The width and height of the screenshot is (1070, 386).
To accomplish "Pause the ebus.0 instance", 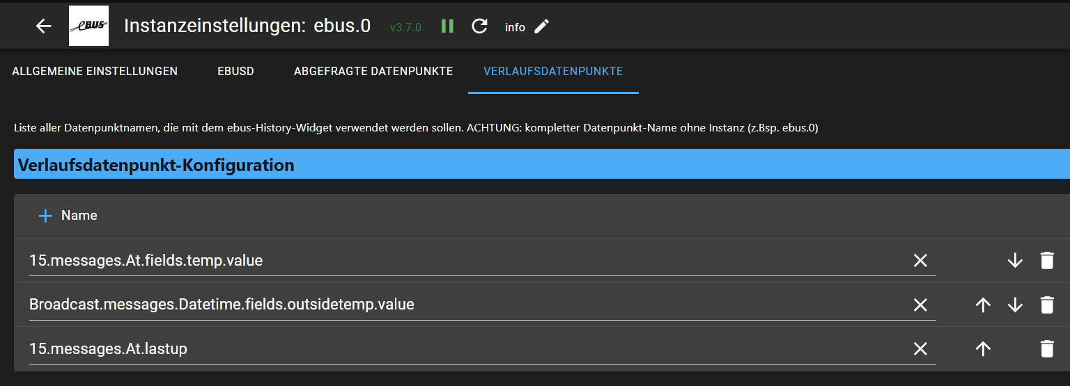I will 447,26.
